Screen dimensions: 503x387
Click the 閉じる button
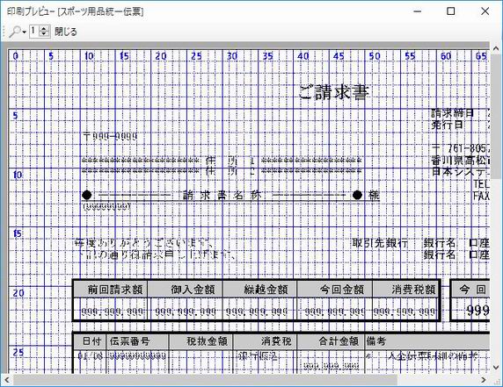[66, 32]
